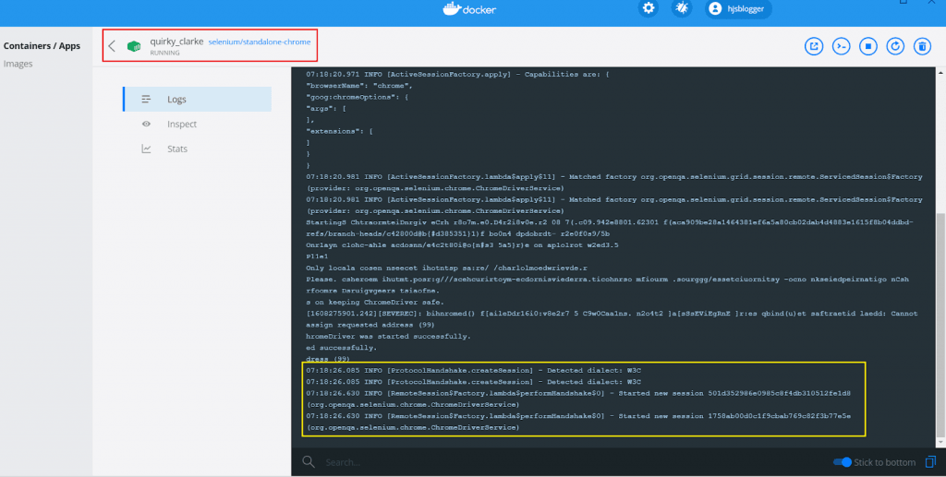This screenshot has height=477, width=946.
Task: Delete the quirky_clarke container
Action: [923, 46]
